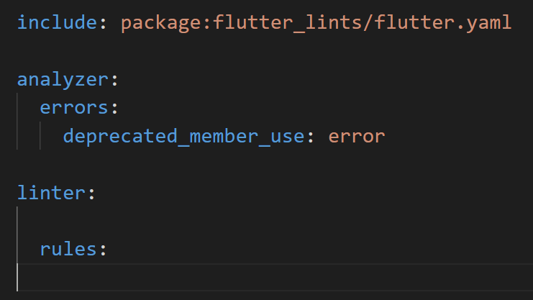This screenshot has height=300, width=533.
Task: Click the "deprecated_member_use" key
Action: 183,137
